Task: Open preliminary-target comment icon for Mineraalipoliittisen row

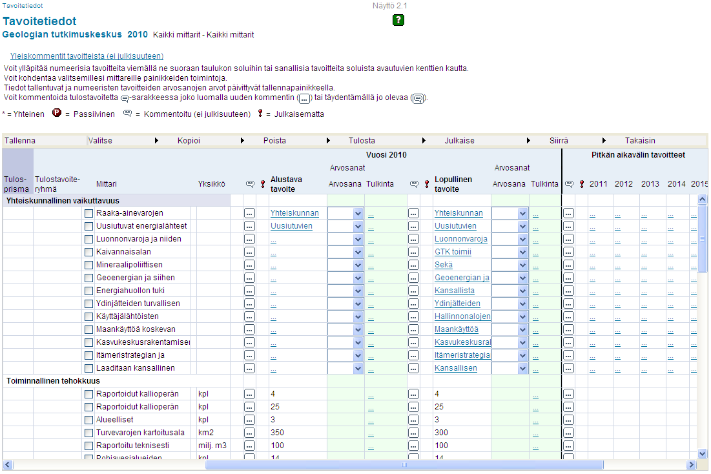Action: tap(249, 265)
